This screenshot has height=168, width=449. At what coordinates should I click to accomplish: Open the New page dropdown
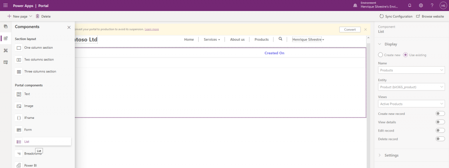click(x=19, y=16)
